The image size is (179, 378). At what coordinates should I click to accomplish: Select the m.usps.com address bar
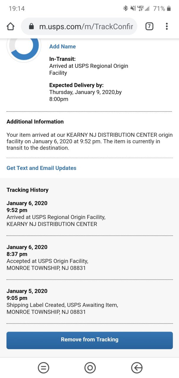79,27
